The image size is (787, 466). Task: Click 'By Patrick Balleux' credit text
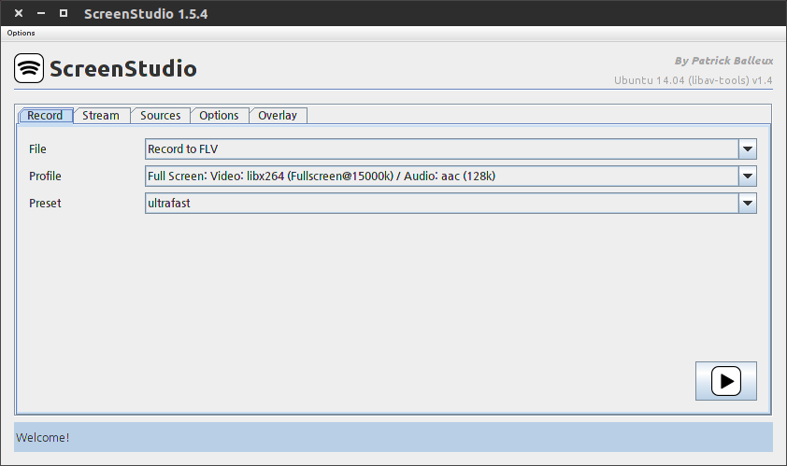coord(723,61)
